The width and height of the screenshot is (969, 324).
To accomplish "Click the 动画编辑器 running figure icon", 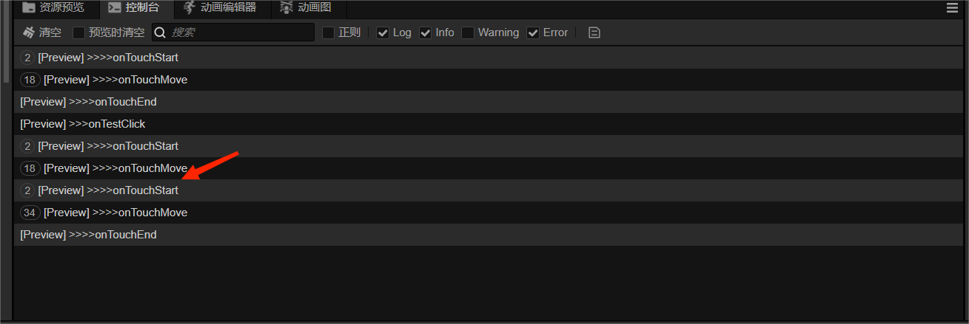I will (x=190, y=8).
